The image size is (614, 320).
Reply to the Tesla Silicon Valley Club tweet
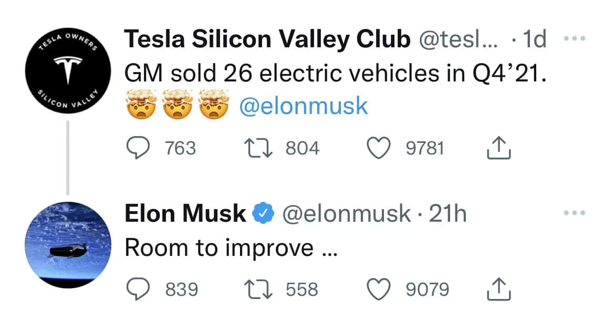138,148
